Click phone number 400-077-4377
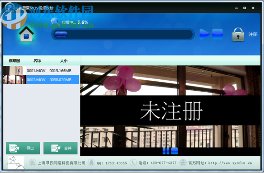Image resolution: width=264 pixels, height=173 pixels. [164, 163]
